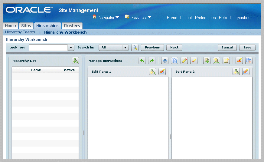Viewport: 264px width, 162px height.
Task: Open the Clusters tab
Action: 72,26
